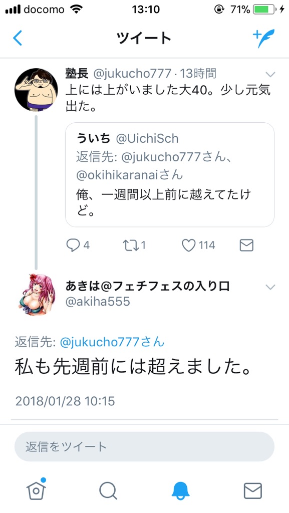Open the Search magnifier tab

click(x=108, y=491)
